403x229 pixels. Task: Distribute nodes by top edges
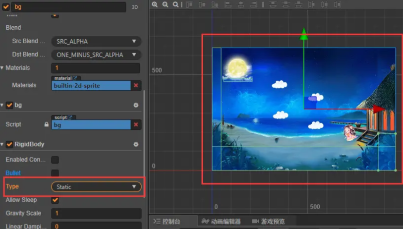pyautogui.click(x=273, y=4)
